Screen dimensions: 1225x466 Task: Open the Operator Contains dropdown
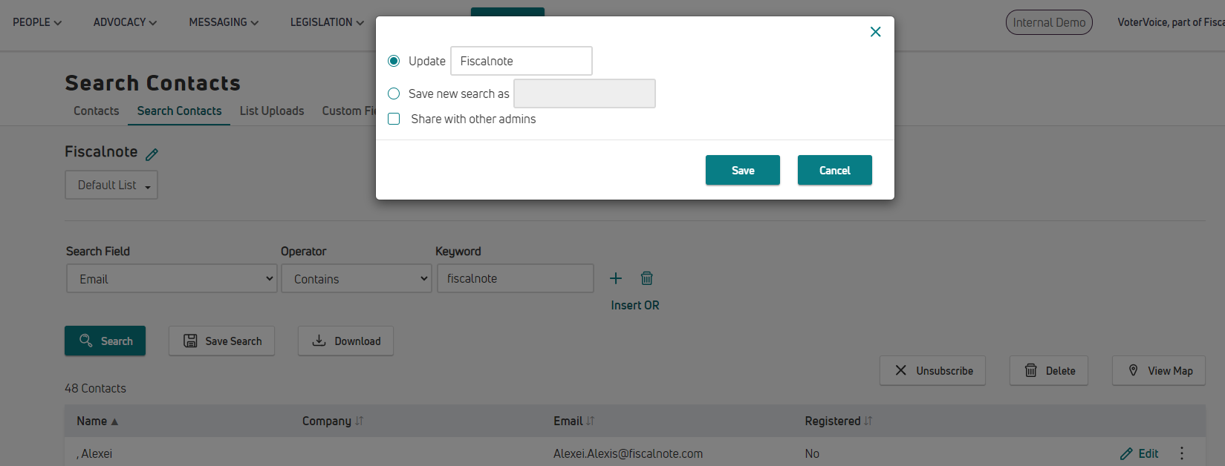point(357,279)
